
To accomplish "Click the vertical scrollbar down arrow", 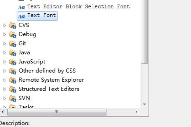I will tap(144, 104).
